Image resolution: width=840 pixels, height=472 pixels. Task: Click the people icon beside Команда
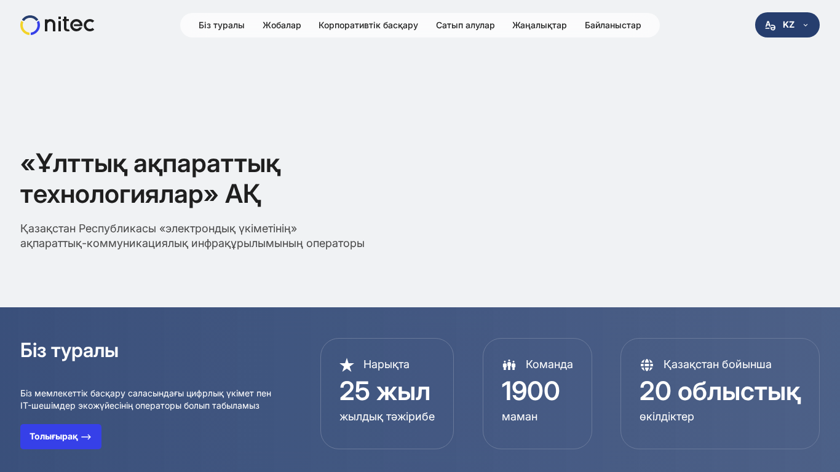(509, 365)
